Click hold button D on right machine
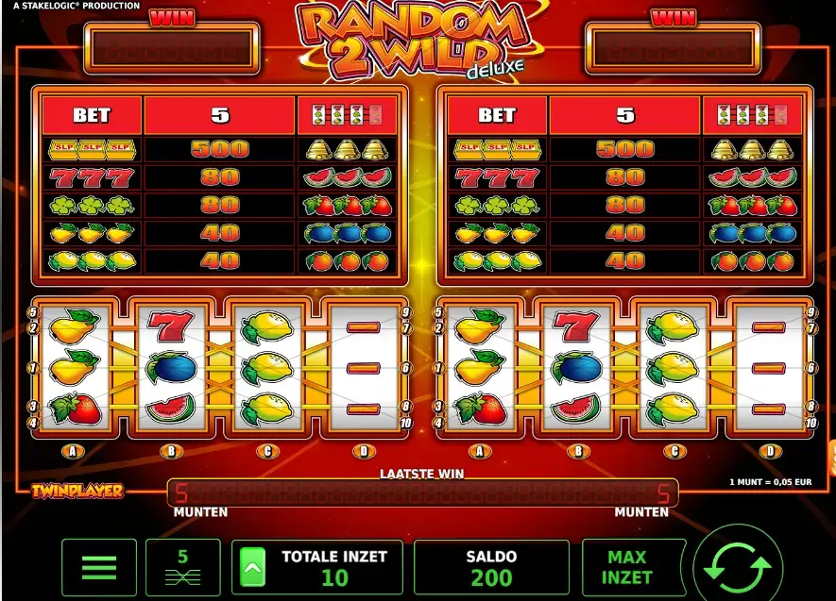The width and height of the screenshot is (836, 601). [x=771, y=452]
